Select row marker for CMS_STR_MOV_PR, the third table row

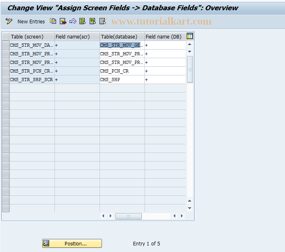(x=6, y=62)
